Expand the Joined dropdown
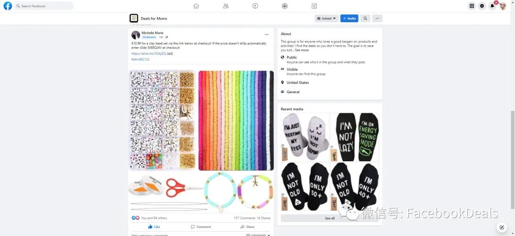Image resolution: width=515 pixels, height=236 pixels. 327,19
